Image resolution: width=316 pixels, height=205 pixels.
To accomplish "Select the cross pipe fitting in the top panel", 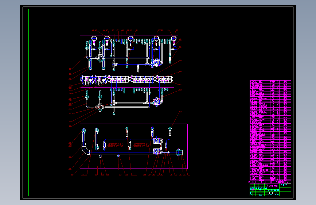I will click(100, 58).
